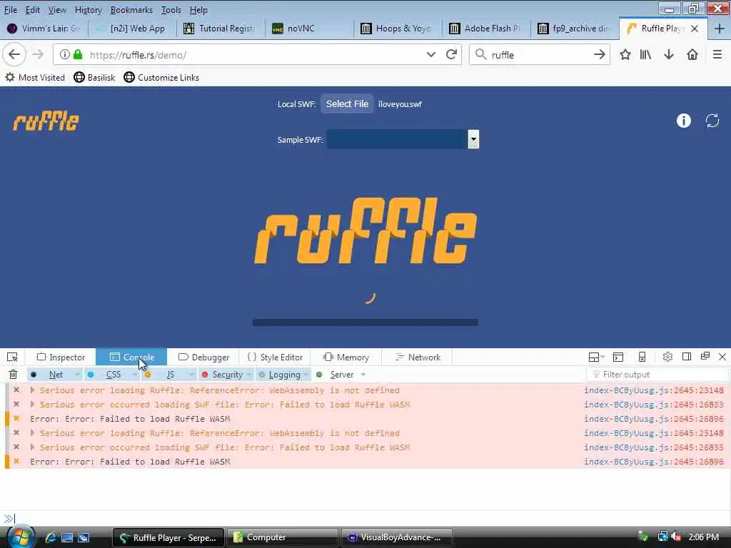
Task: Toggle the split console icon in devtools
Action: click(x=618, y=357)
